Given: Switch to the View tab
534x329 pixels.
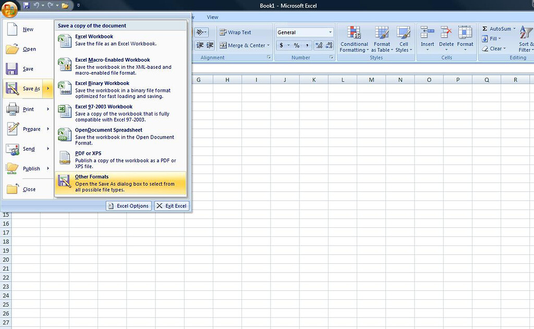Looking at the screenshot, I should tap(212, 17).
